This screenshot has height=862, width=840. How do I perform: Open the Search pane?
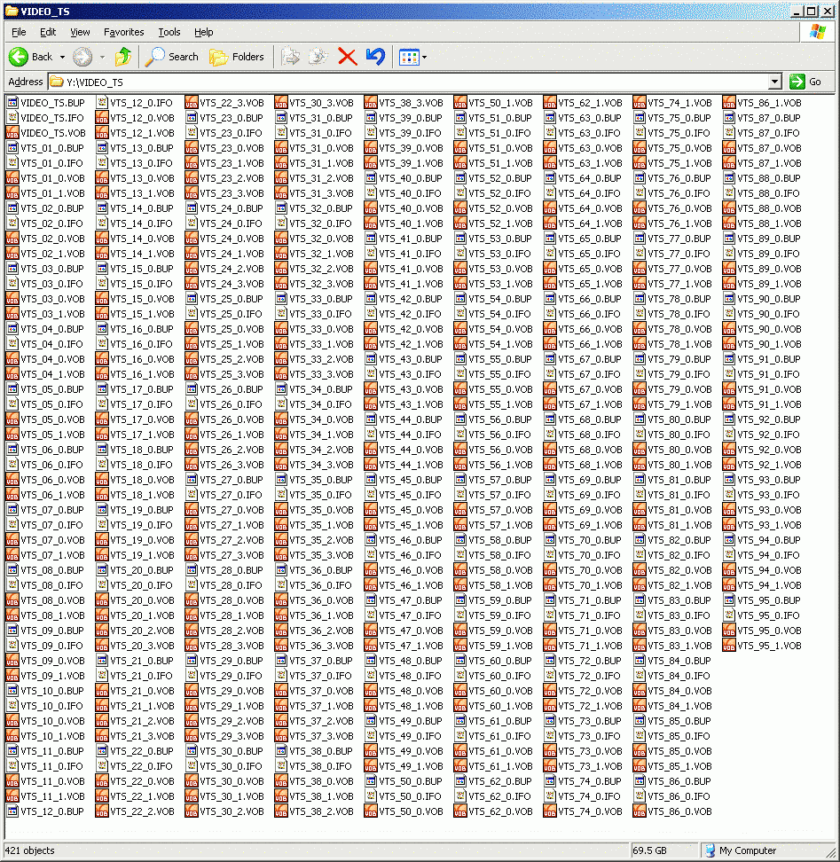pyautogui.click(x=171, y=57)
